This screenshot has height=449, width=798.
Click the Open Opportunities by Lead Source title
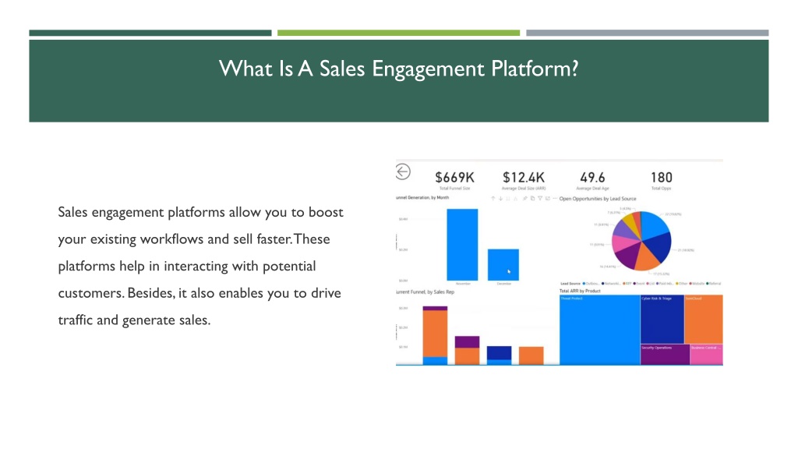pyautogui.click(x=598, y=199)
